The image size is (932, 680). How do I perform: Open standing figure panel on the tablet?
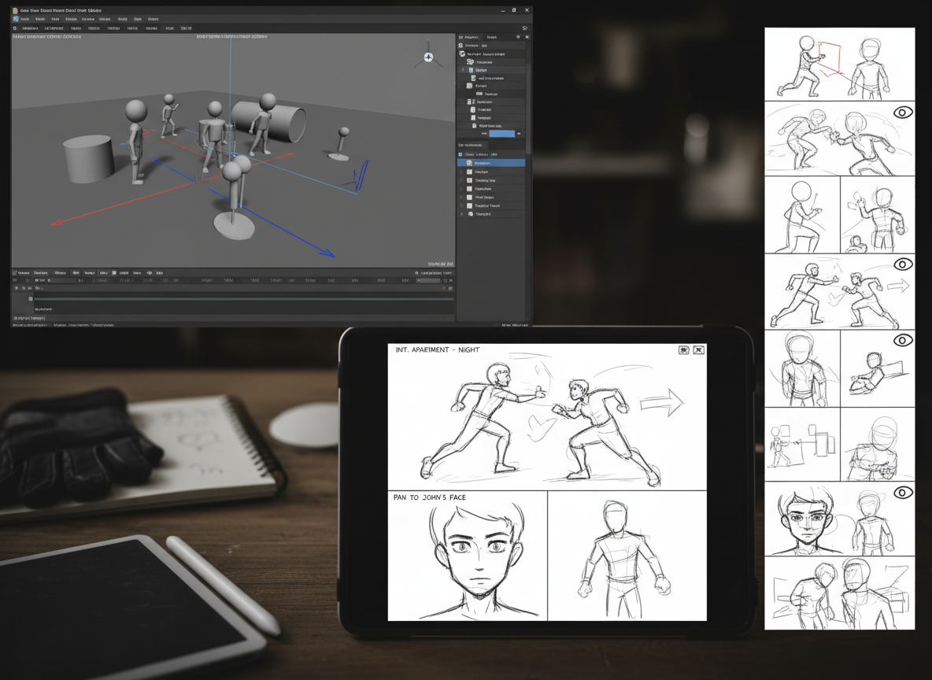627,556
